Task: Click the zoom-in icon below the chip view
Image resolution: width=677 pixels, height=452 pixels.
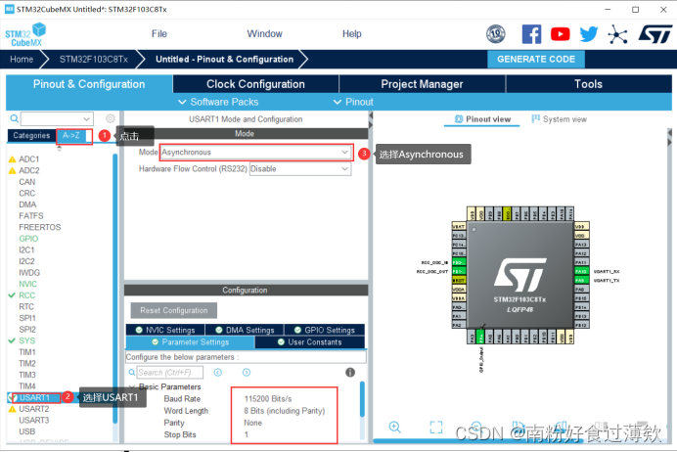Action: pyautogui.click(x=394, y=427)
